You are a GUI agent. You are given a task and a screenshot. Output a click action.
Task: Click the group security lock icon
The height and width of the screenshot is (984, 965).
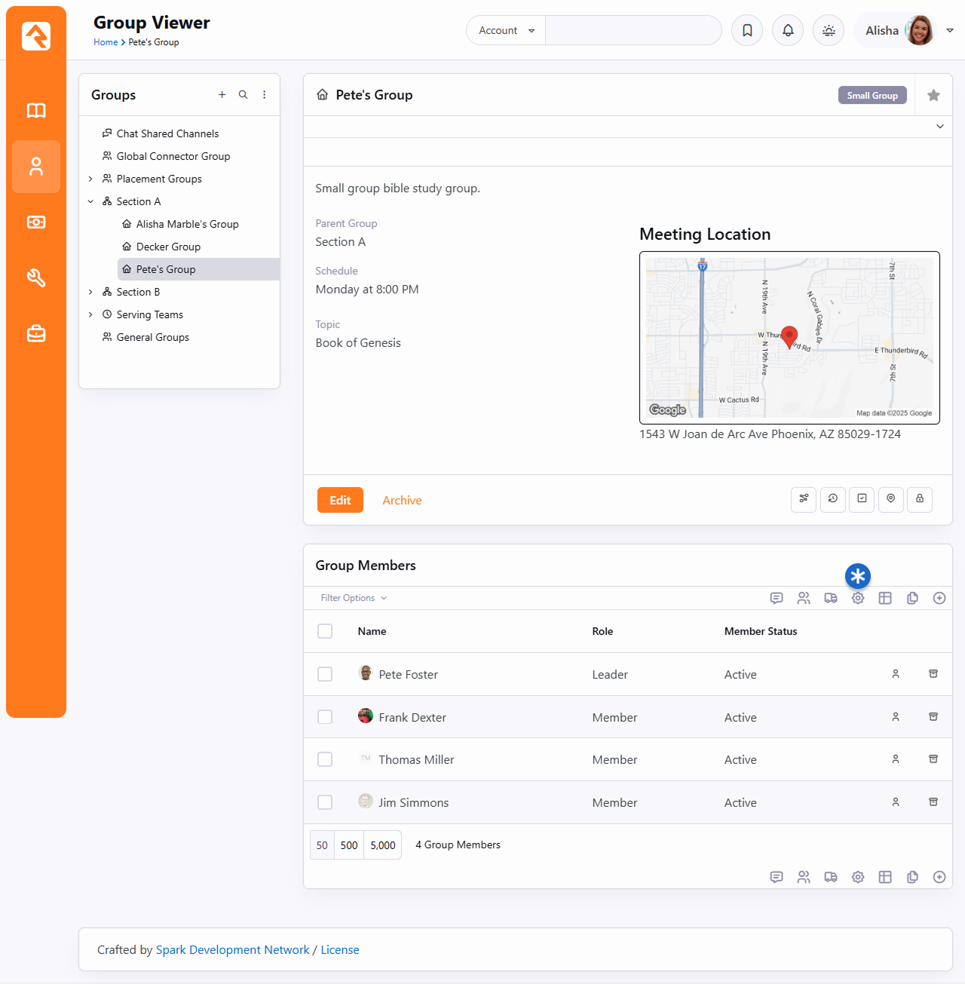pos(919,499)
